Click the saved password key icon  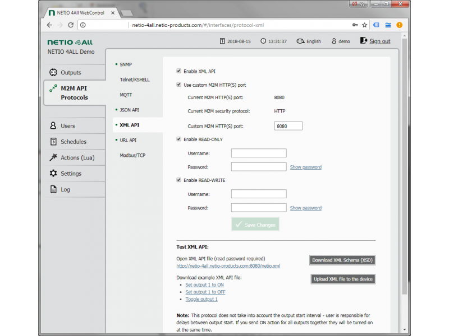[x=355, y=25]
